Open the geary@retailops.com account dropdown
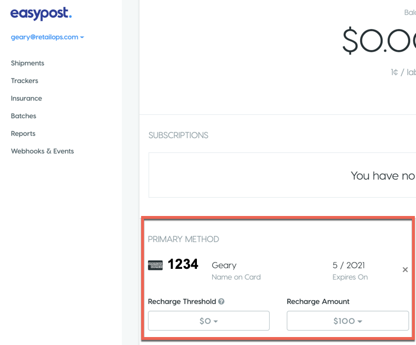Viewport: 416px width, 345px height. click(x=47, y=38)
